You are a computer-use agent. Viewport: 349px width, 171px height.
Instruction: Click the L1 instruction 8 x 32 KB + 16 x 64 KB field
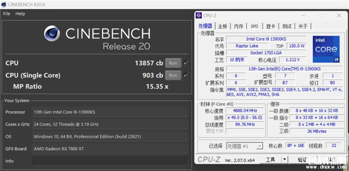click(317, 117)
